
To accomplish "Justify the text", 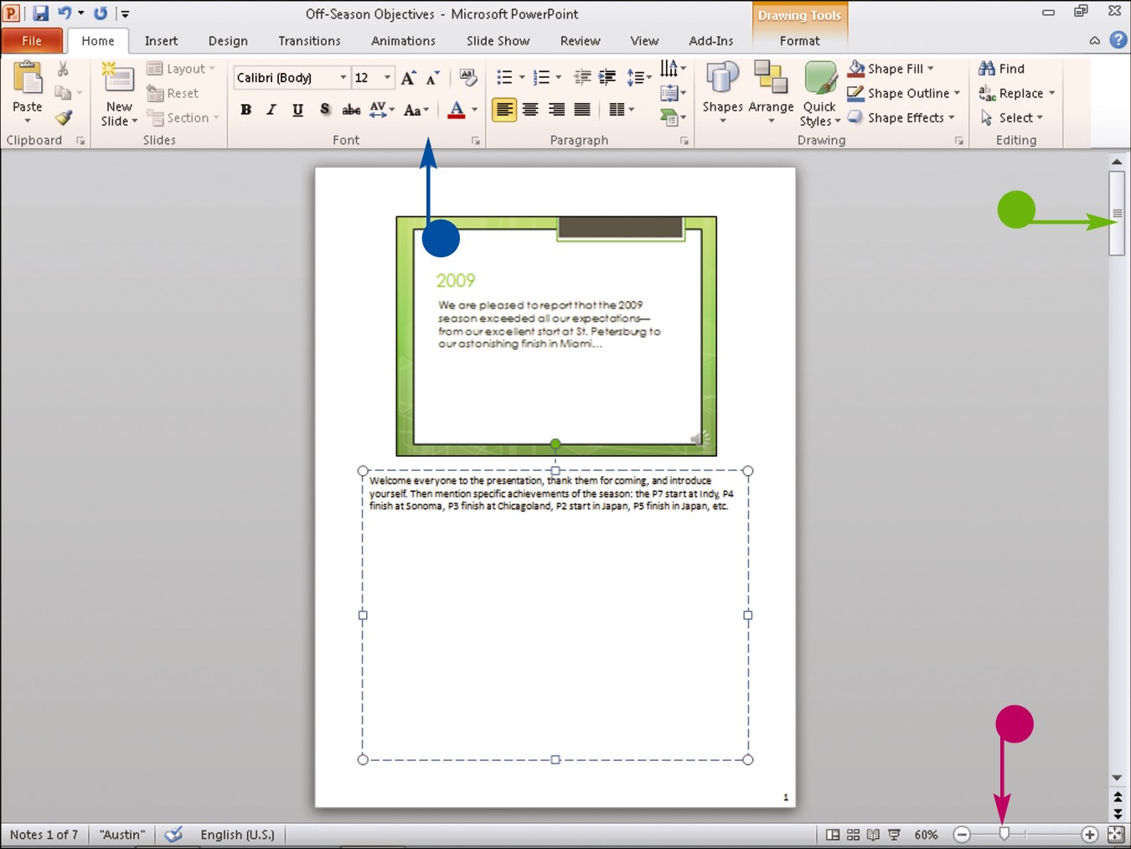I will pyautogui.click(x=582, y=110).
